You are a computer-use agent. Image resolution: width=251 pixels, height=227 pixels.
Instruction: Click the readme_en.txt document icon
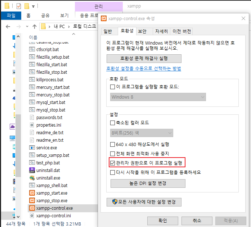tap(32, 140)
